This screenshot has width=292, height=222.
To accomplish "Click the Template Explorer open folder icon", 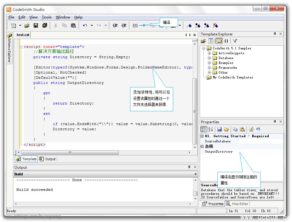I will click(203, 41).
